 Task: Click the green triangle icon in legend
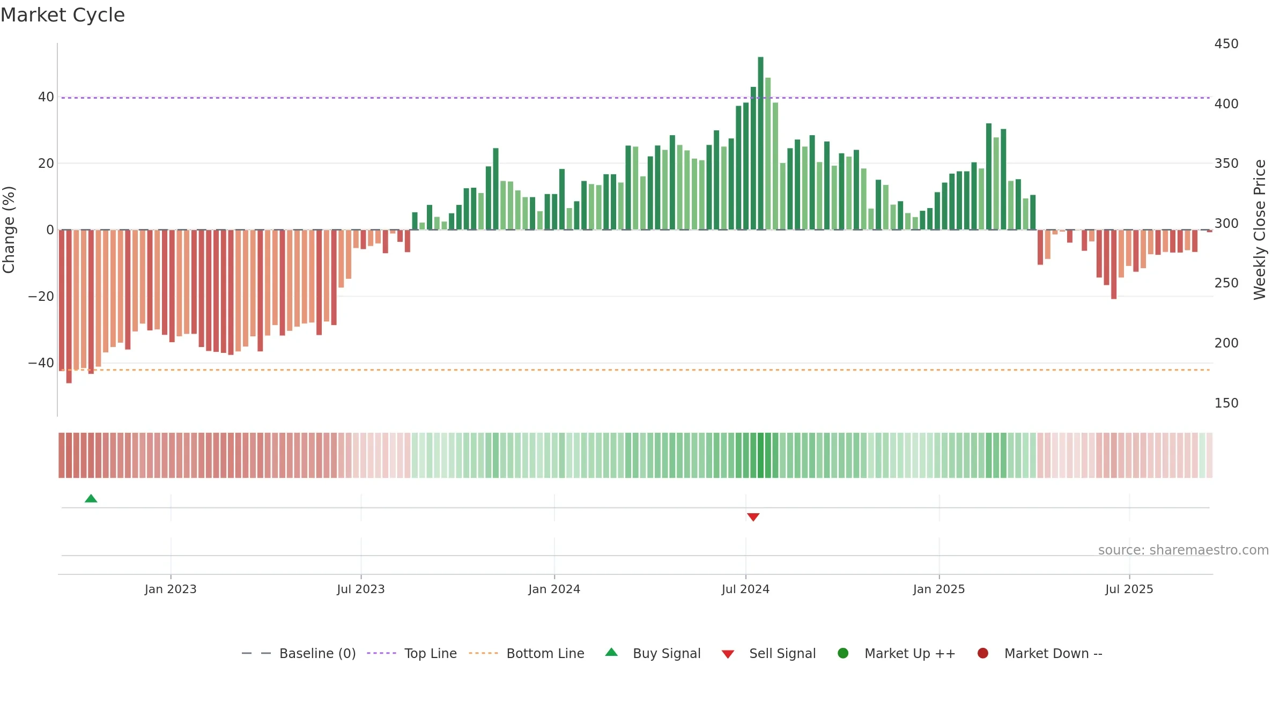pyautogui.click(x=611, y=653)
